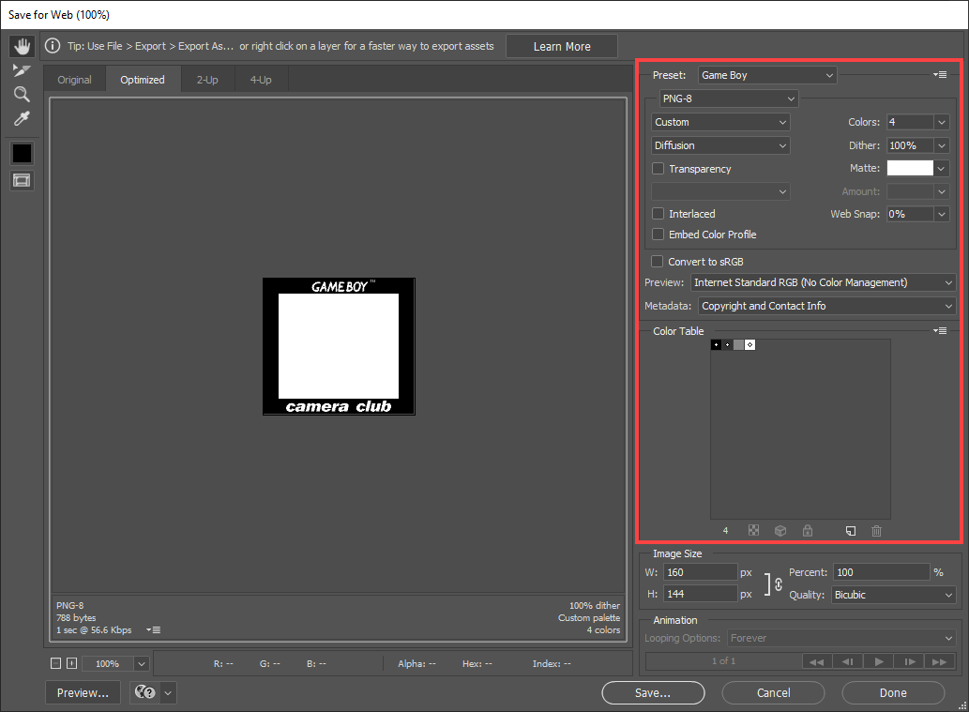The width and height of the screenshot is (969, 712).
Task: Open the Metadata dropdown
Action: [x=826, y=306]
